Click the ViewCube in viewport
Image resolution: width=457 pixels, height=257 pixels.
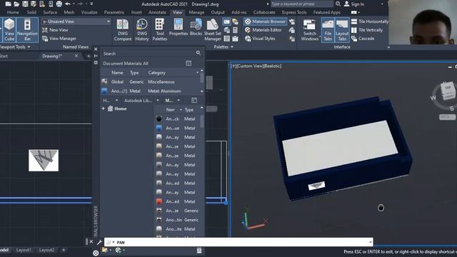click(448, 91)
